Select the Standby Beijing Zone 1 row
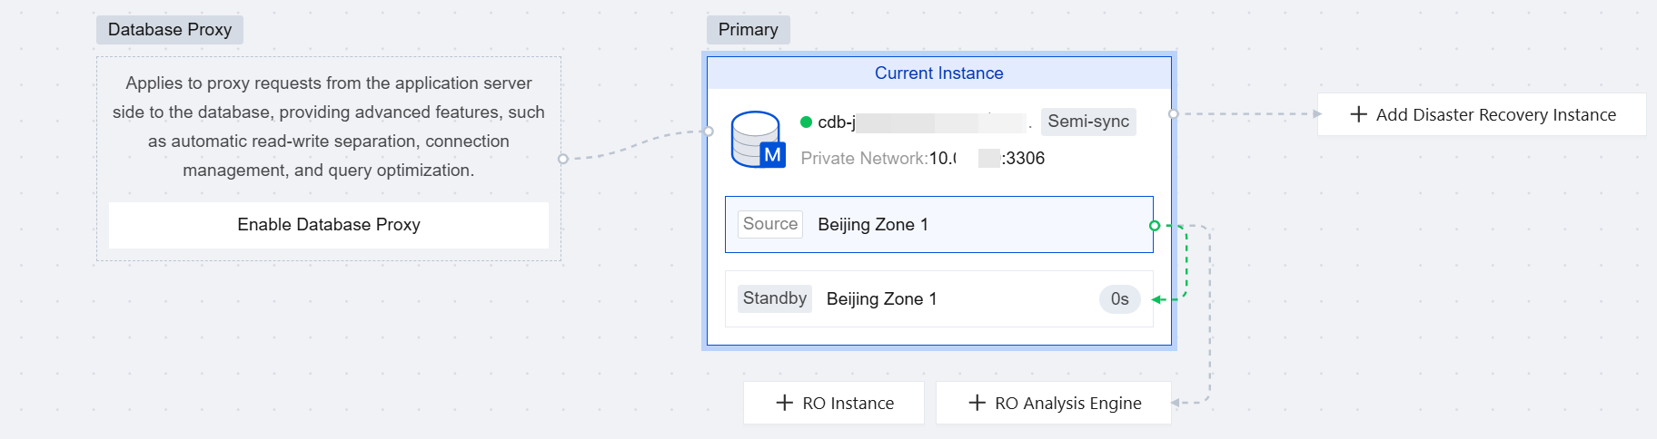 pos(938,298)
